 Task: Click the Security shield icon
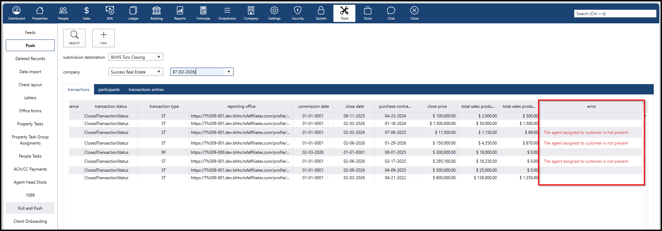point(298,13)
